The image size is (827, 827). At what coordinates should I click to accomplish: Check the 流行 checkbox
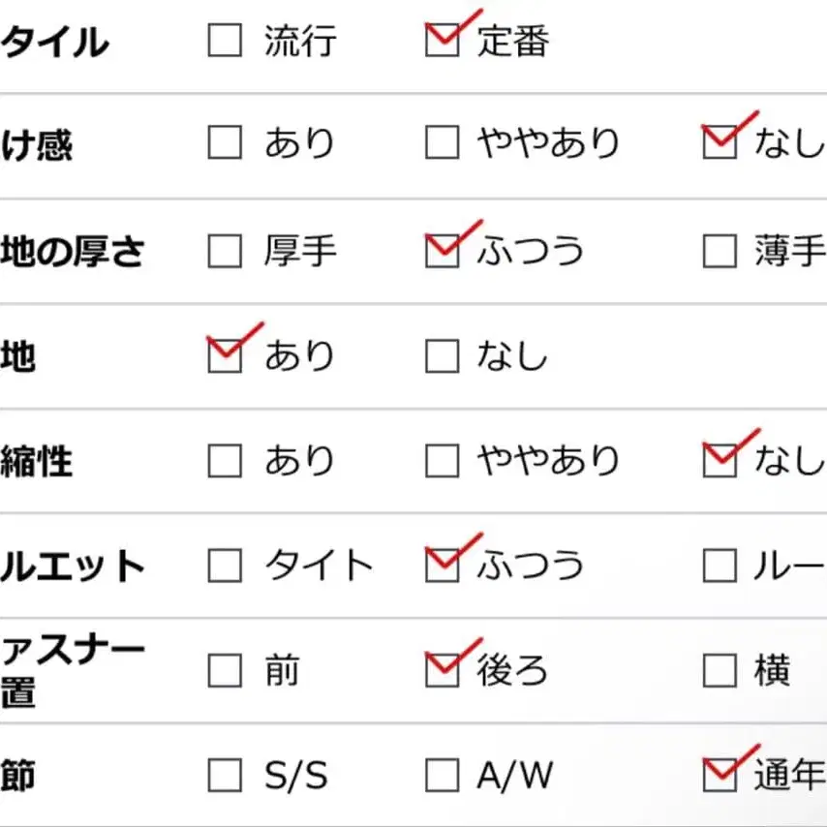pyautogui.click(x=225, y=41)
